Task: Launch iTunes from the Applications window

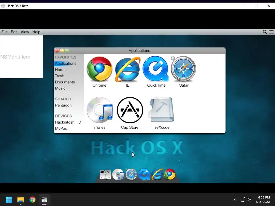Action: coord(99,110)
